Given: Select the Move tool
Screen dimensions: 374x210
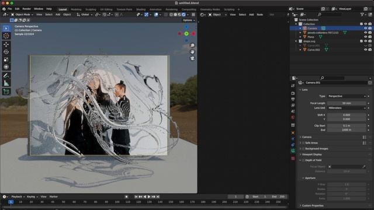Looking at the screenshot, I should pyautogui.click(x=6, y=44).
